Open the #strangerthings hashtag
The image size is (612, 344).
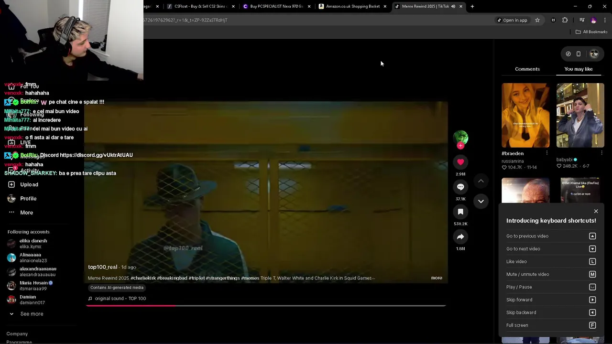click(223, 278)
